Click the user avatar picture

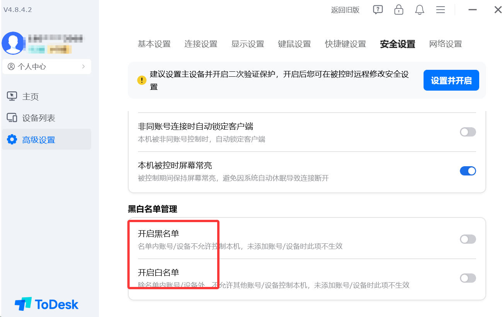coord(13,43)
